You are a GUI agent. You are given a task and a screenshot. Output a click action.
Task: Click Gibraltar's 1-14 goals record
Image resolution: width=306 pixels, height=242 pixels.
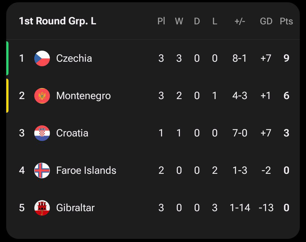coord(240,208)
